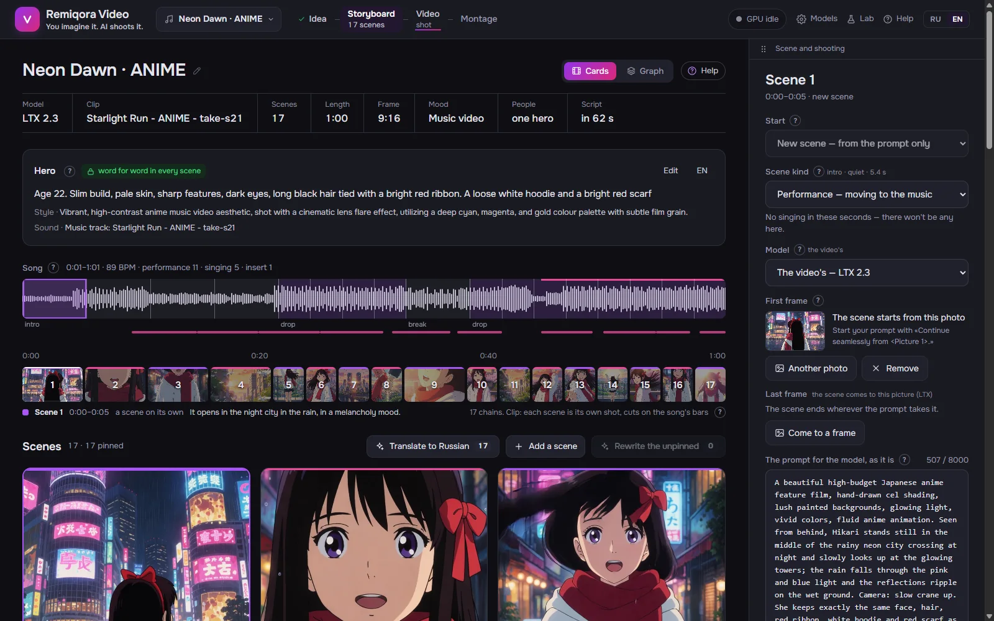The width and height of the screenshot is (994, 621).
Task: Open the Model dropdown The video's — LTX 2.3
Action: pos(867,273)
